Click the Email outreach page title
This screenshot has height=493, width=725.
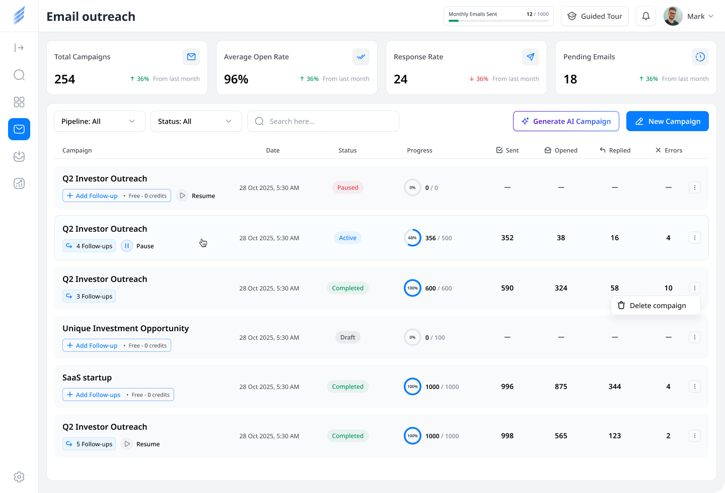pos(91,17)
